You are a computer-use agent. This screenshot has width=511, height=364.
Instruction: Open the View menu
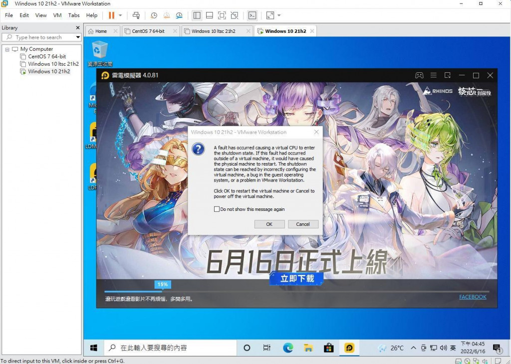(x=41, y=15)
